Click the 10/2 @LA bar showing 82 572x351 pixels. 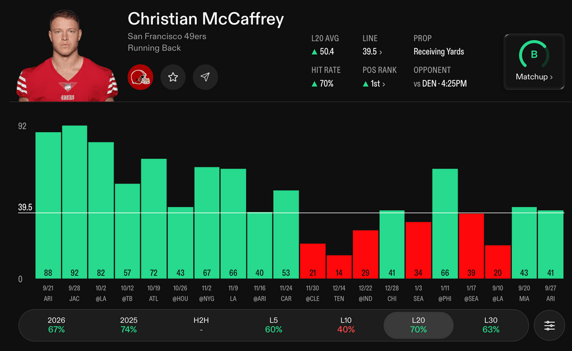(101, 210)
